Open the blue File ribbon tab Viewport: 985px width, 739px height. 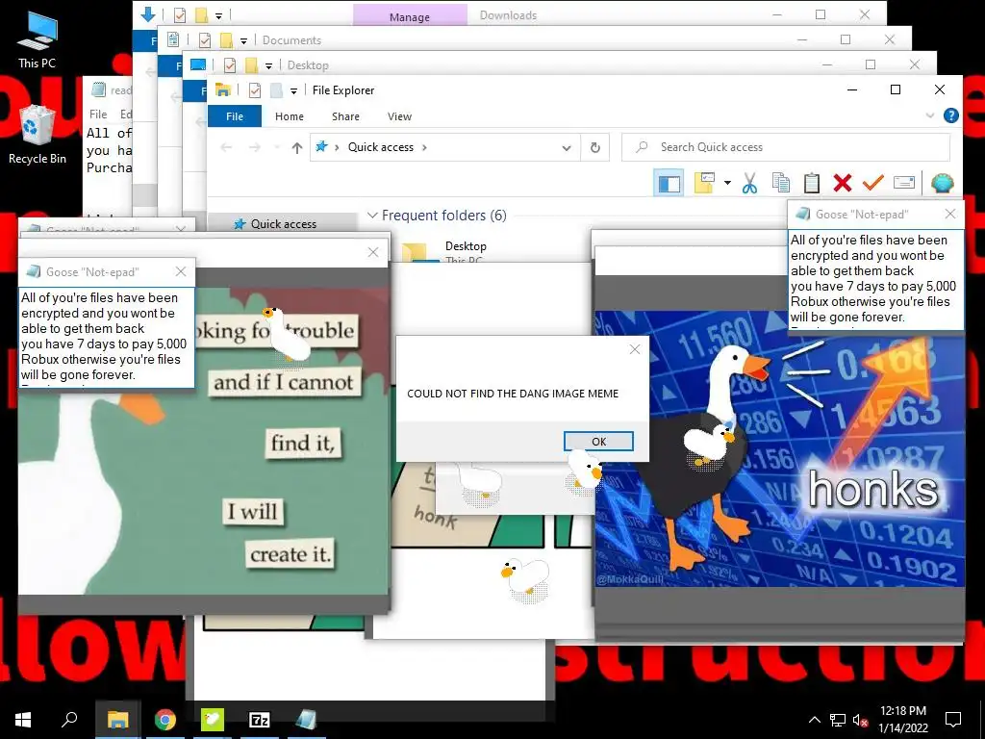pyautogui.click(x=235, y=116)
